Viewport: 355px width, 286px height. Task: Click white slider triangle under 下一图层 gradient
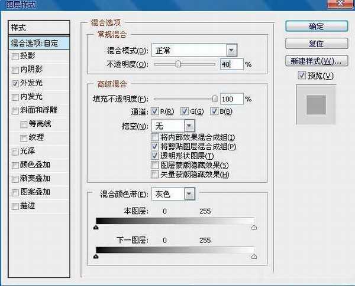click(254, 257)
